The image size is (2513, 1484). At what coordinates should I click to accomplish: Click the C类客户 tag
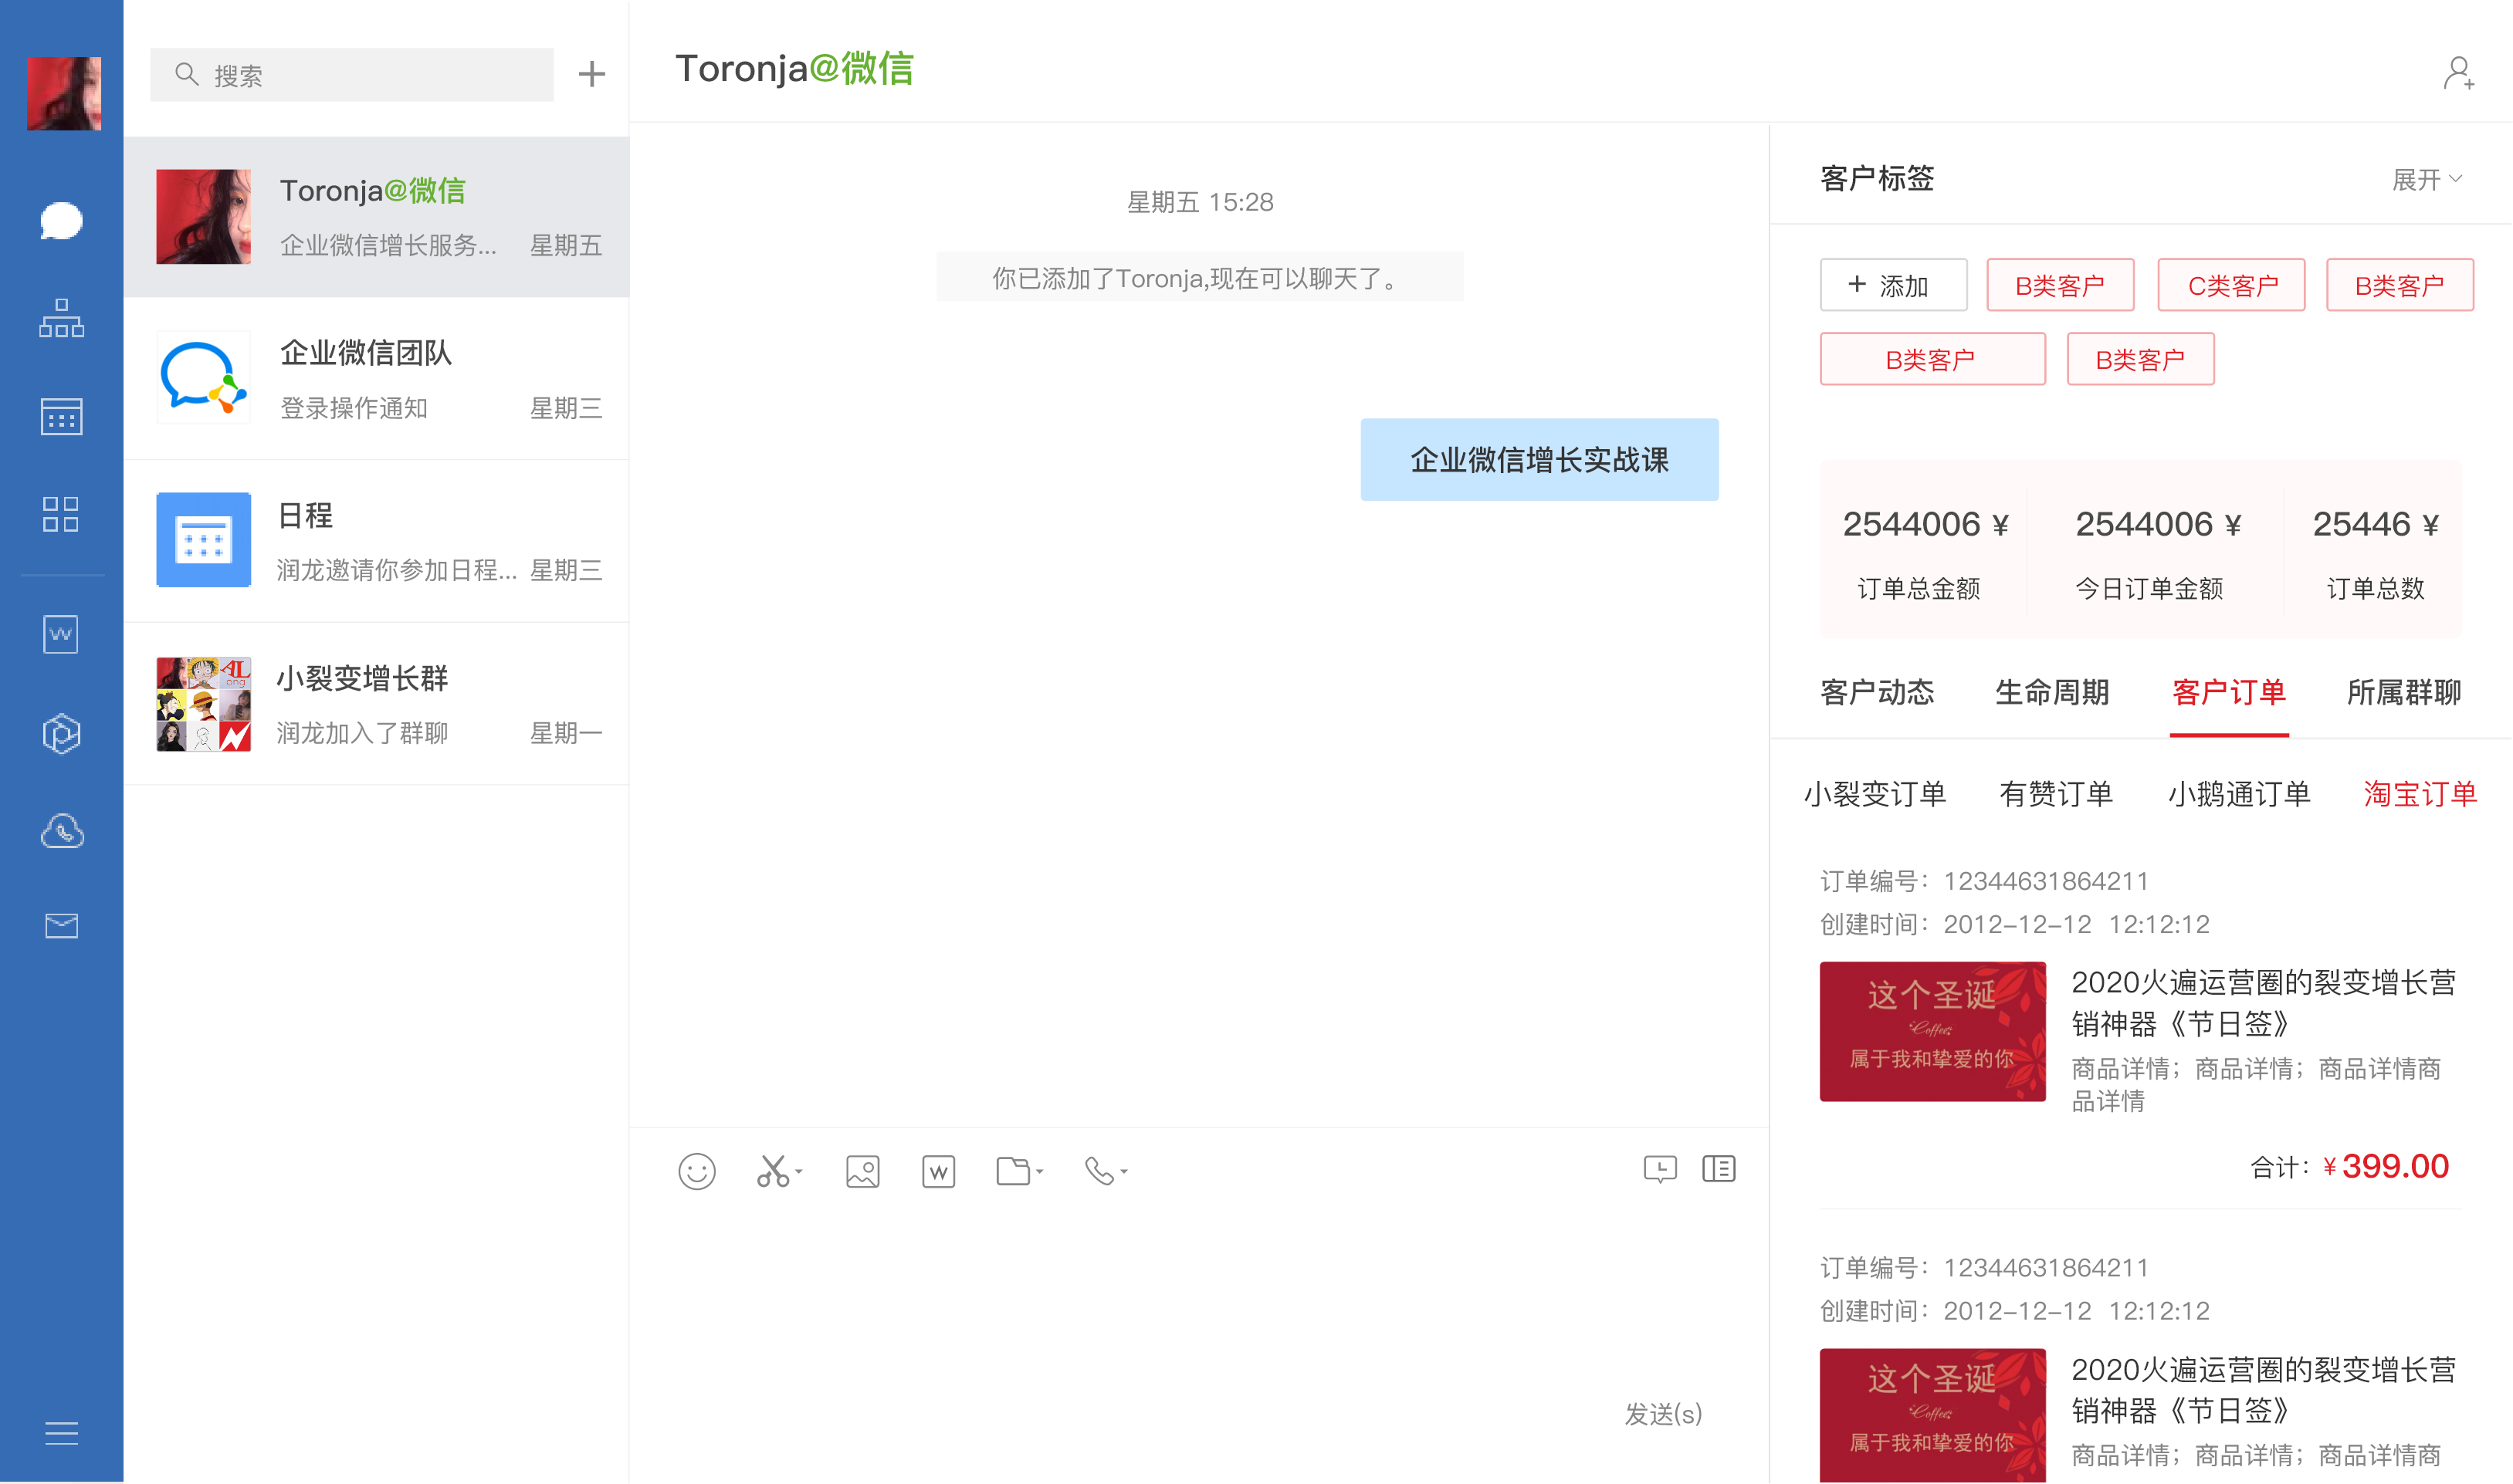pyautogui.click(x=2231, y=285)
